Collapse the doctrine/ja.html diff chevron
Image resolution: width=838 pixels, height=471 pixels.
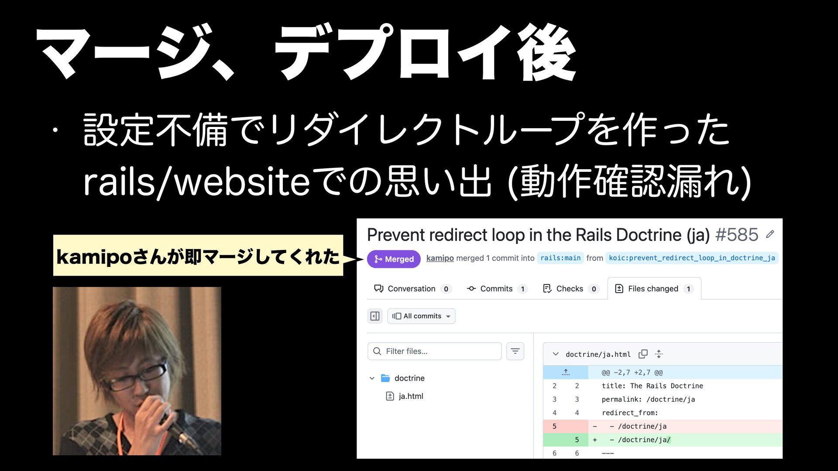556,354
